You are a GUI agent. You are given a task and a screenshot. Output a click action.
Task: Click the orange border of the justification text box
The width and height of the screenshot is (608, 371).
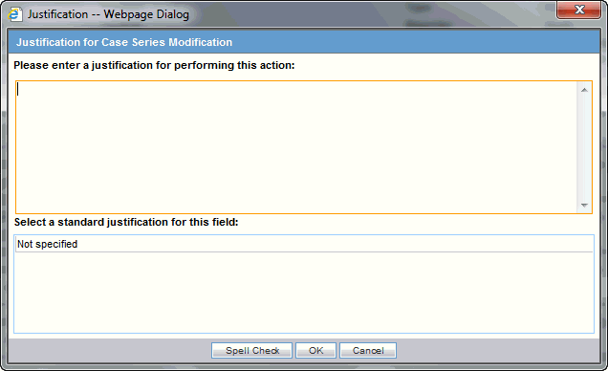pyautogui.click(x=304, y=81)
